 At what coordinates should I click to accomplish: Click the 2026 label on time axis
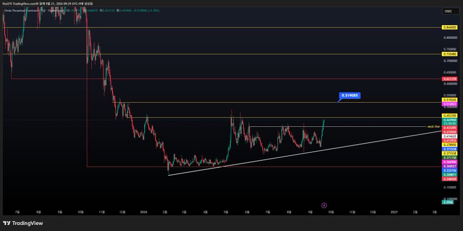click(144, 212)
